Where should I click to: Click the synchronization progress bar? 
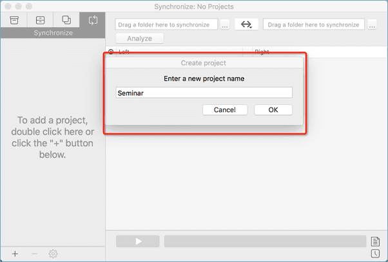(265, 241)
